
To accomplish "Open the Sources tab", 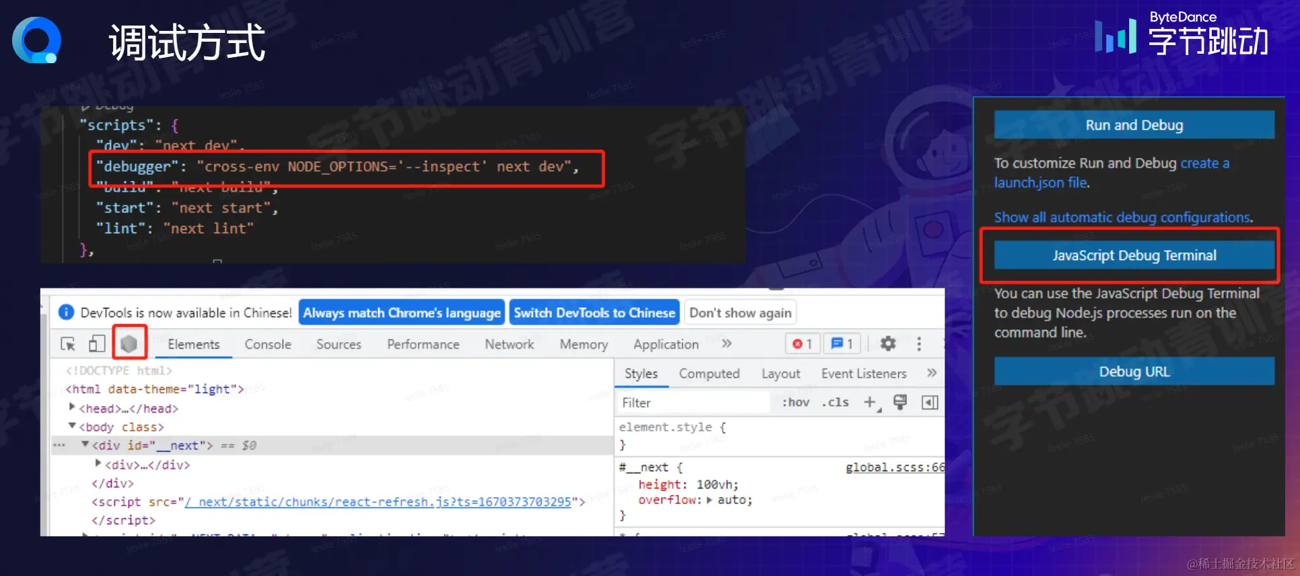I will 338,344.
